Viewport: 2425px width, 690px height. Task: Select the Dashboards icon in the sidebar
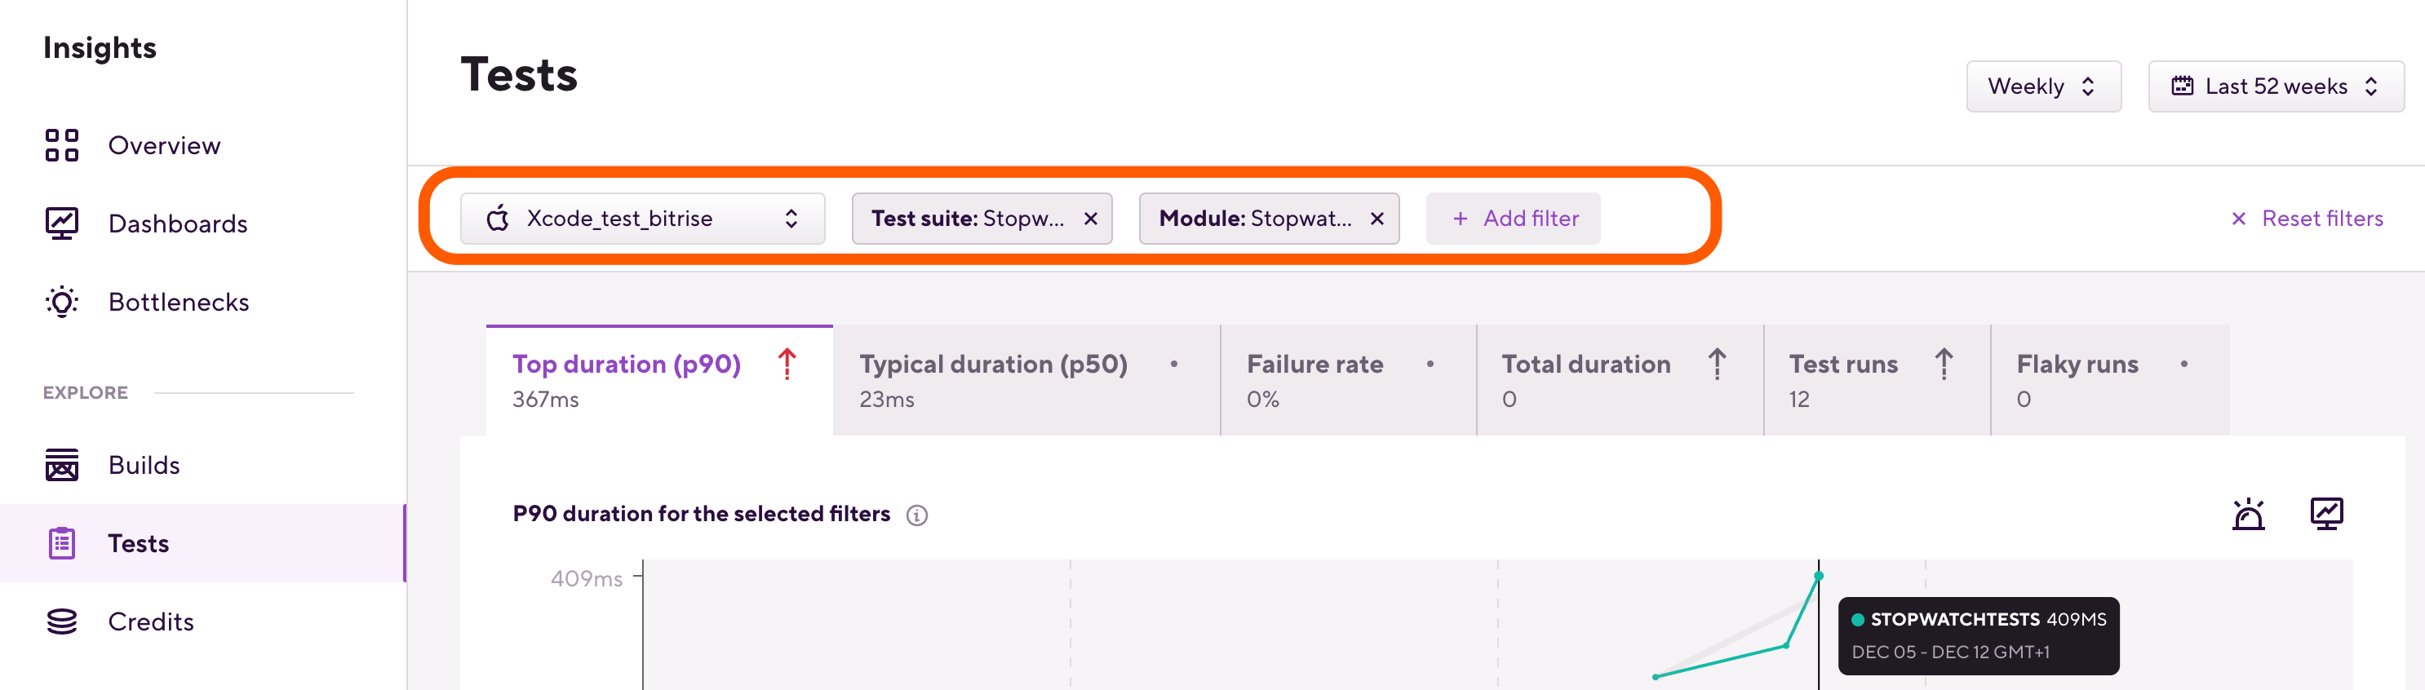point(61,223)
